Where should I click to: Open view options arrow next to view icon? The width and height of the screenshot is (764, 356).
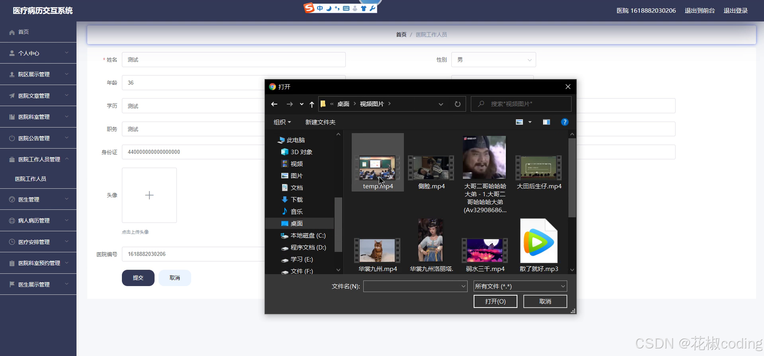(530, 122)
